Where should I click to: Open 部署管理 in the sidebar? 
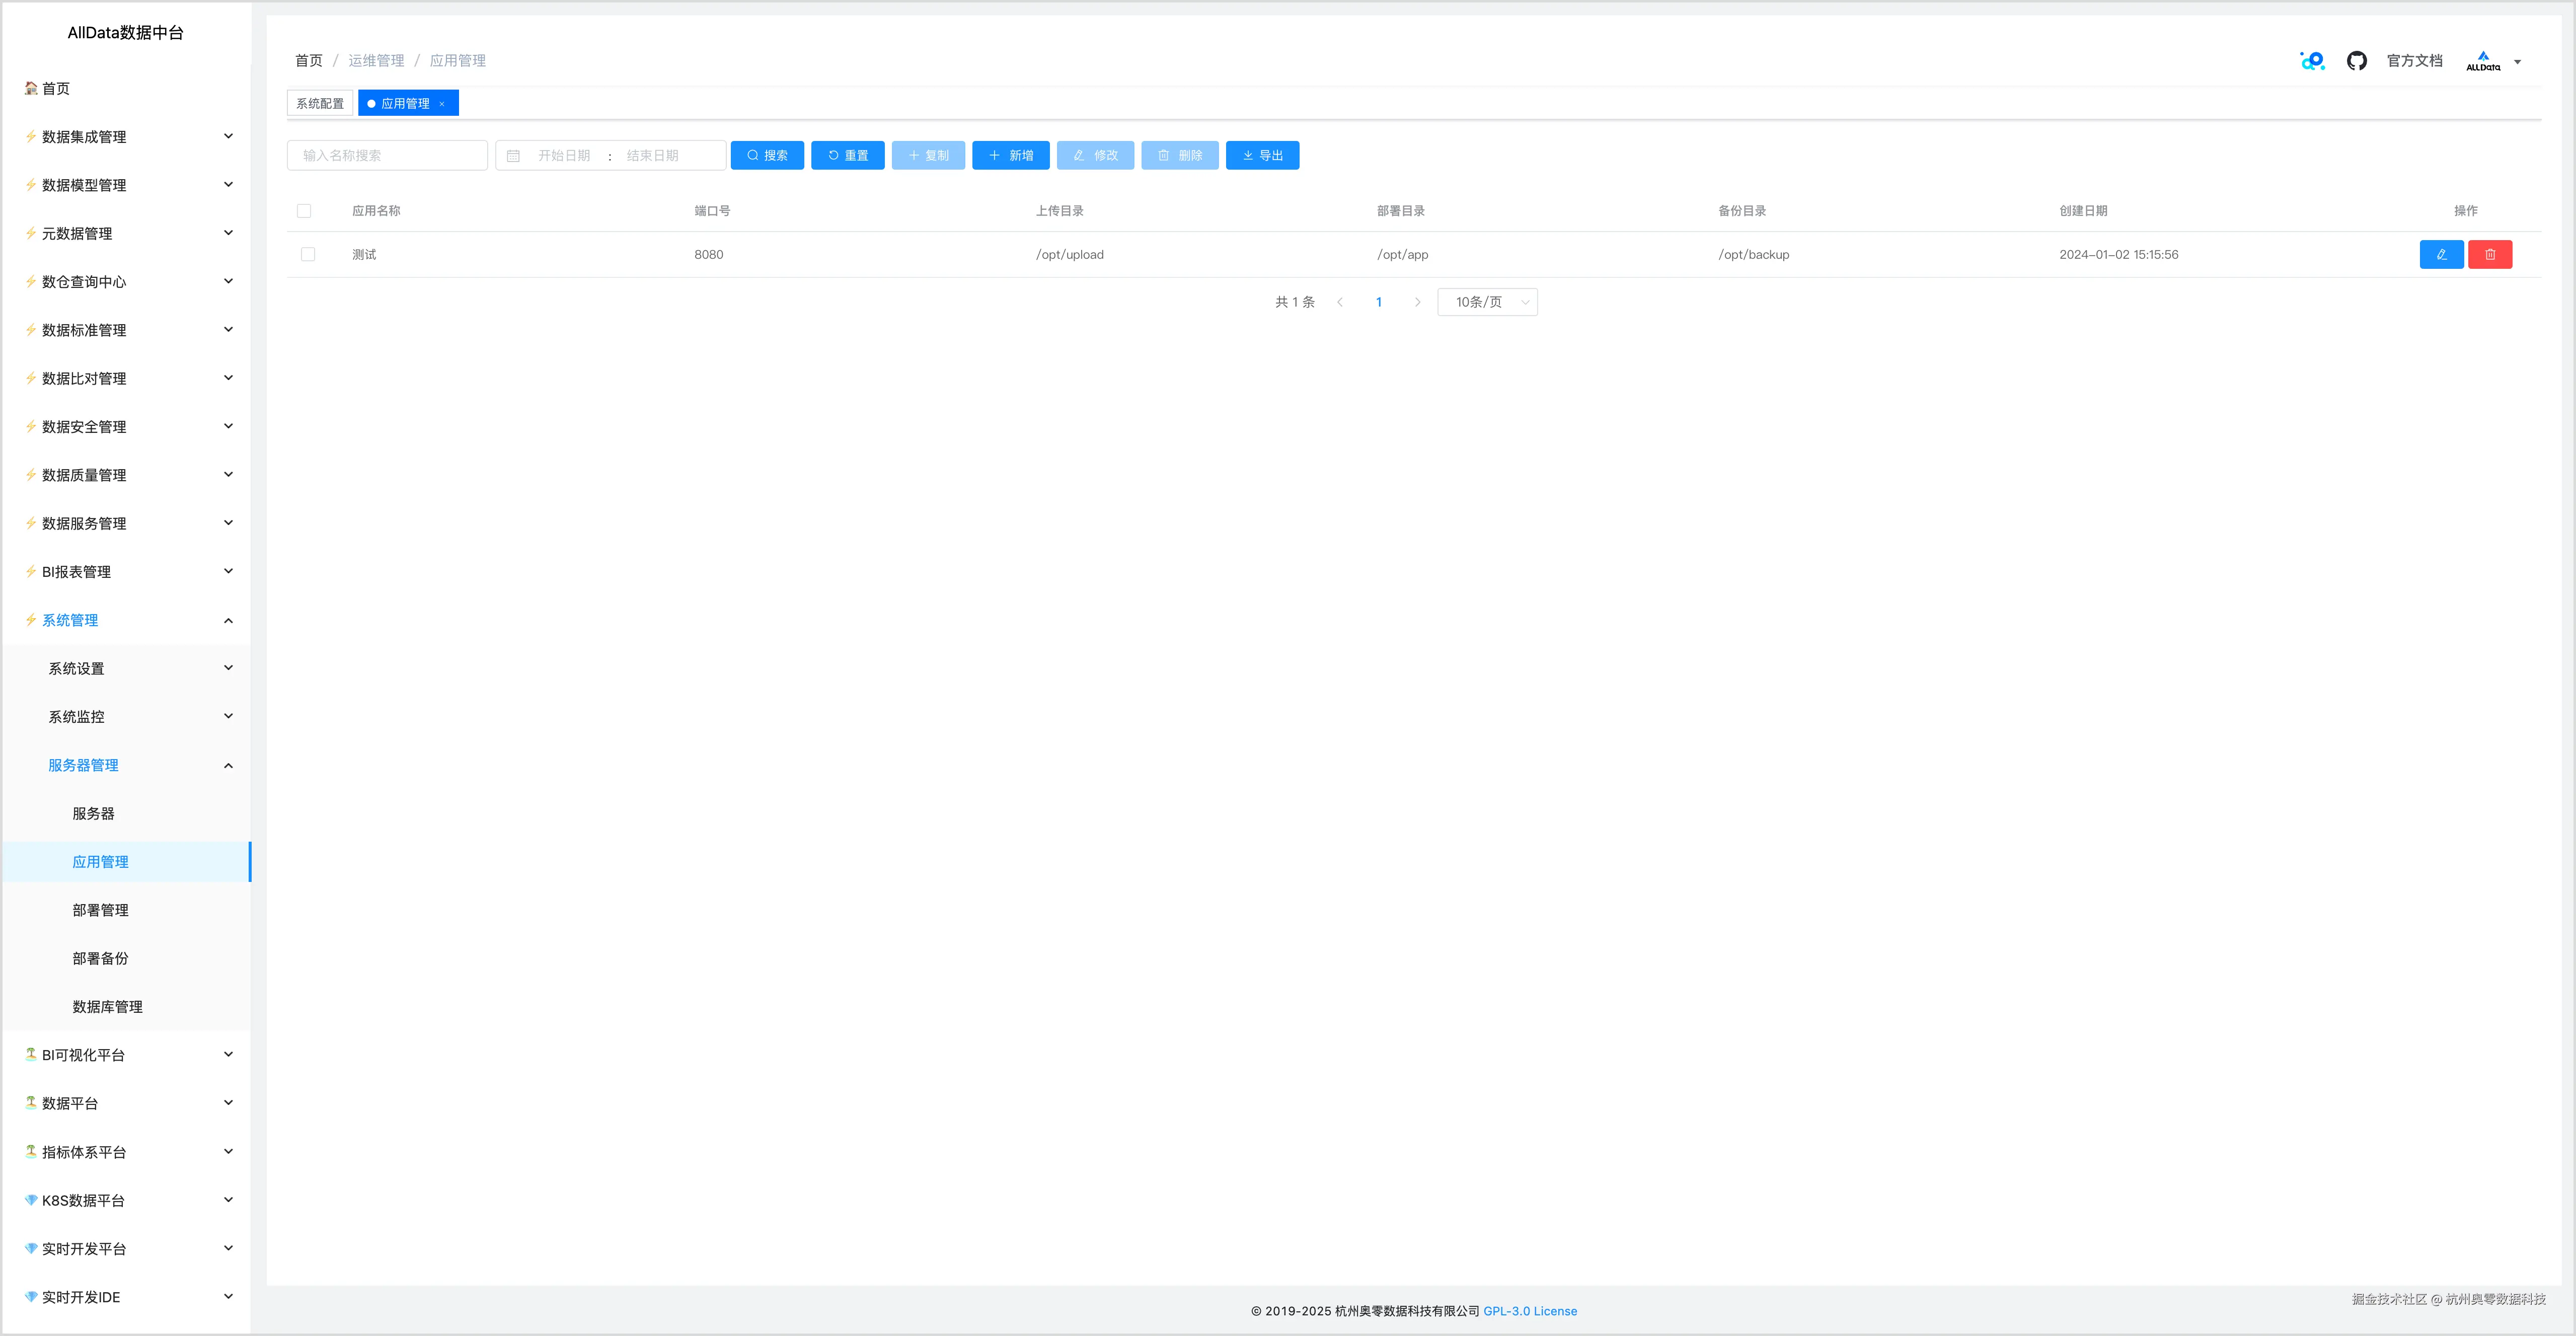[x=100, y=910]
